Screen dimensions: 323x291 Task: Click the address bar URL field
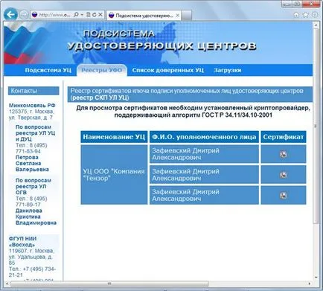point(54,15)
